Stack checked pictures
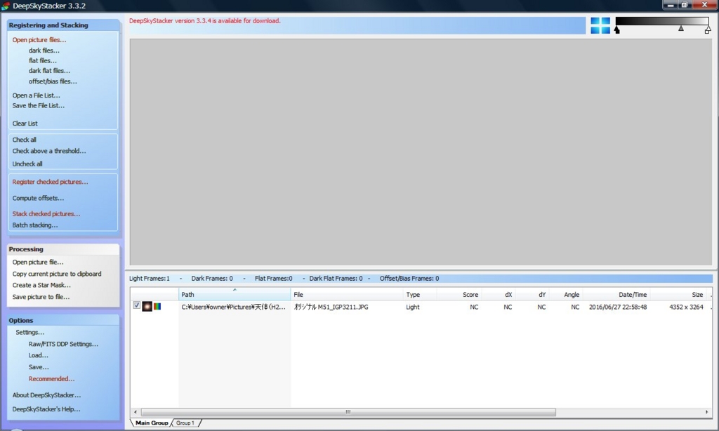This screenshot has height=431, width=719. [x=46, y=213]
